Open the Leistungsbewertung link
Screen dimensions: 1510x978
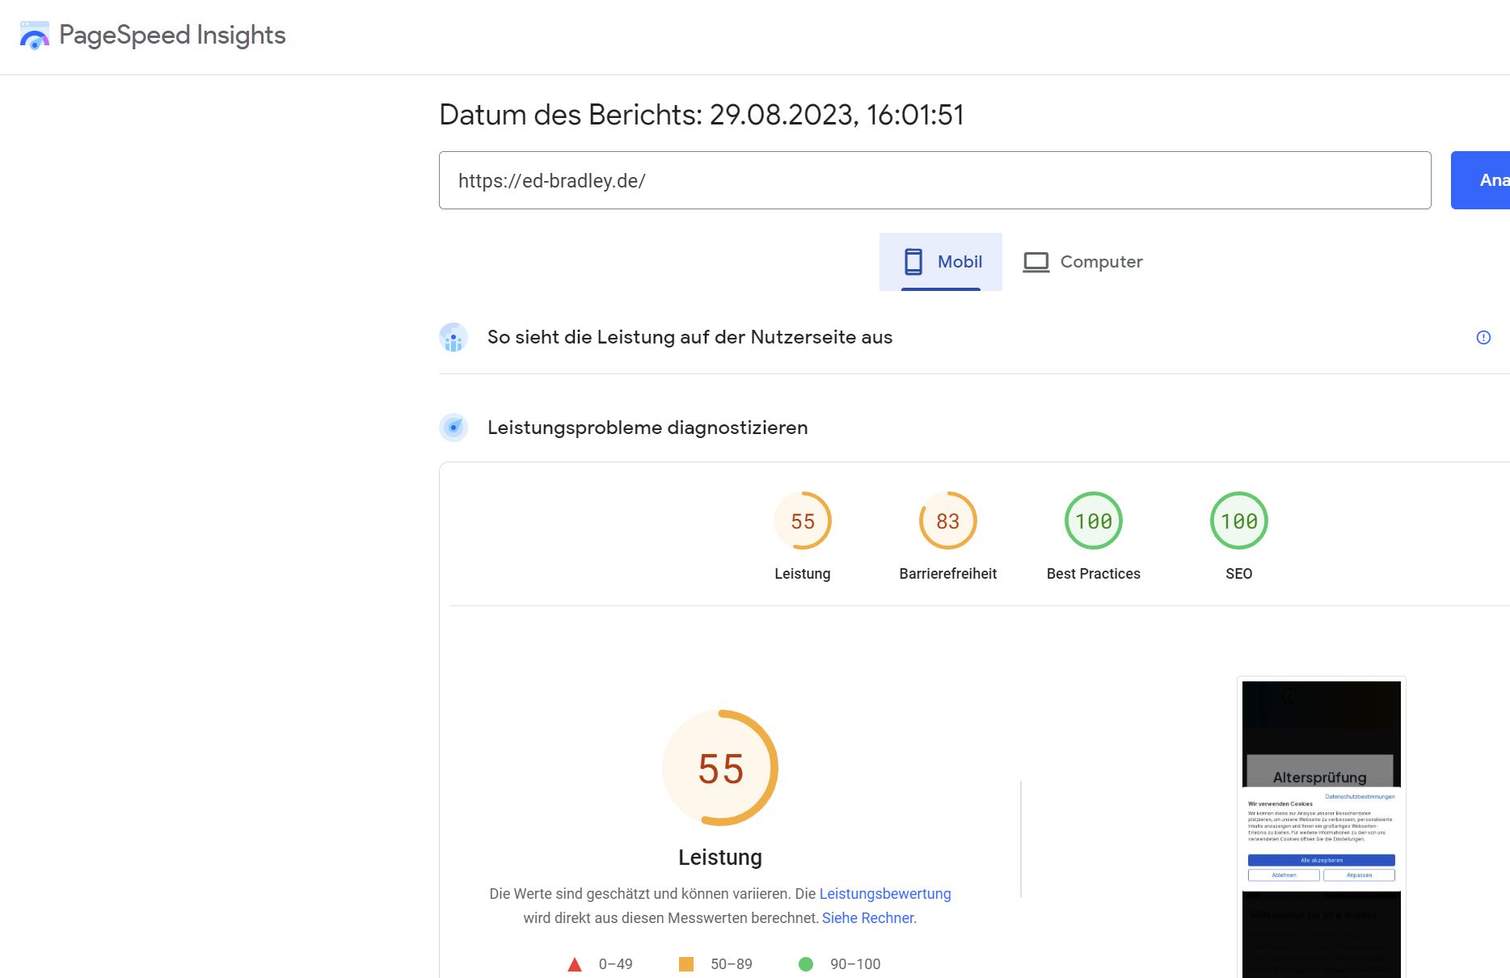pos(885,894)
